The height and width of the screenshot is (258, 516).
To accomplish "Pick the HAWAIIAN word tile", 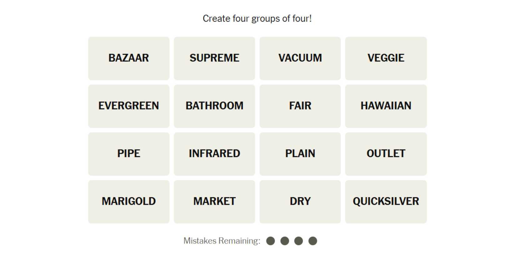I will (x=386, y=106).
